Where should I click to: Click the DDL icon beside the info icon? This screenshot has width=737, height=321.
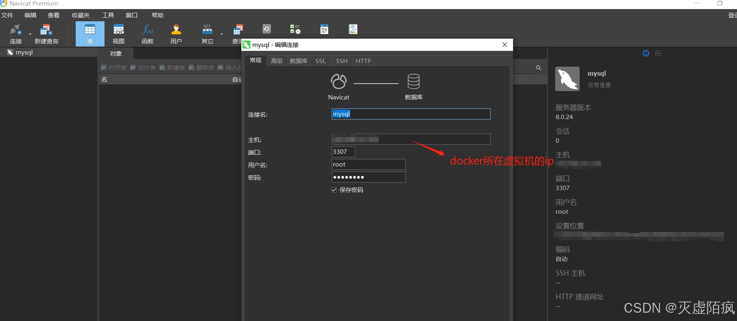(x=658, y=53)
